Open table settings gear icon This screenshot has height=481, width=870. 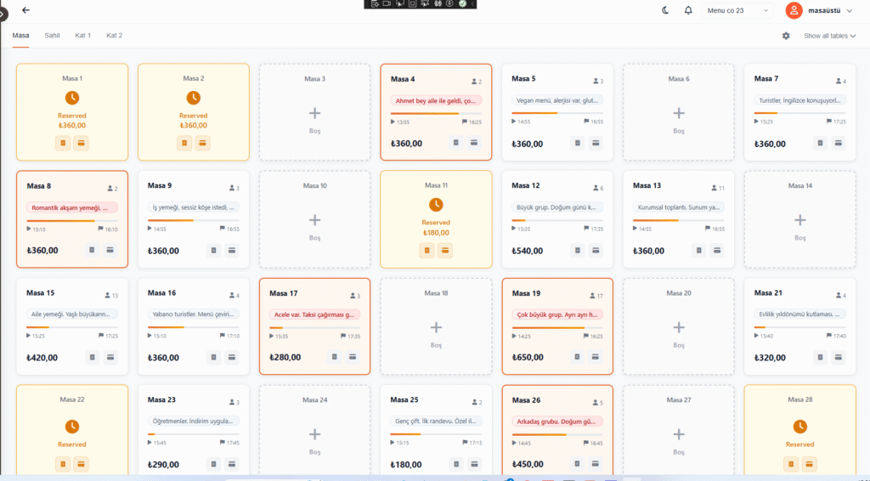[x=786, y=36]
